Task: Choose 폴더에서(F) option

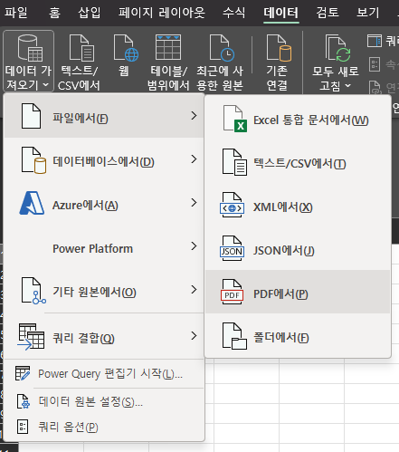Action: click(298, 336)
